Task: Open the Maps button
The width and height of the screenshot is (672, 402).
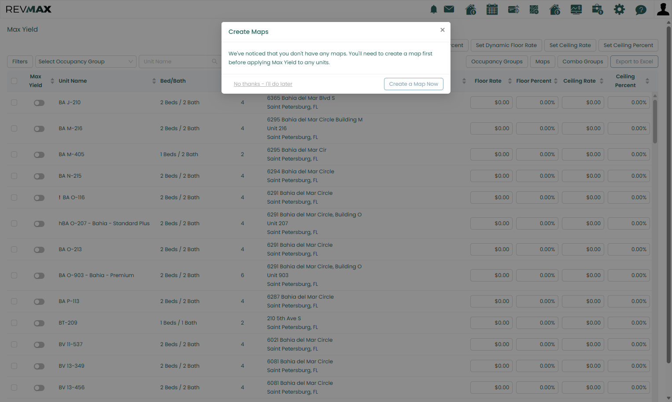Action: coord(543,62)
